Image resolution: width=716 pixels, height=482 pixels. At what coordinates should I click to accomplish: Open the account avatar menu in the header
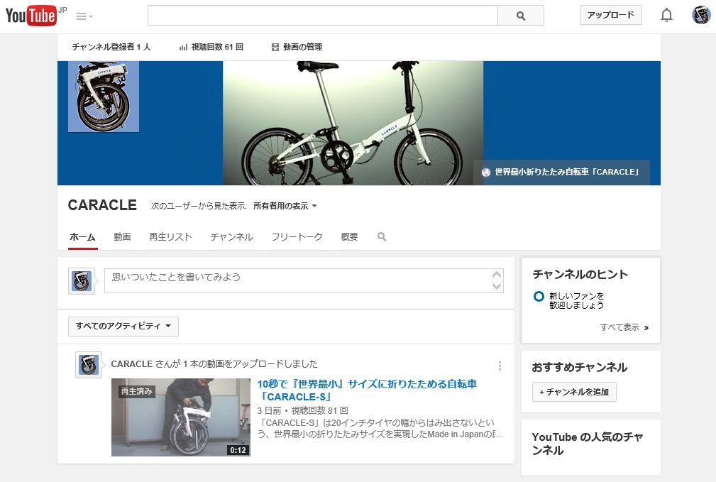(x=701, y=15)
